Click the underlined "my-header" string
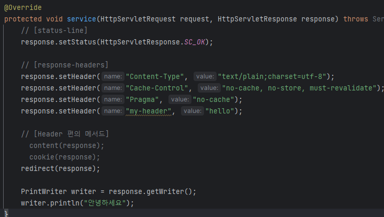 (x=149, y=111)
